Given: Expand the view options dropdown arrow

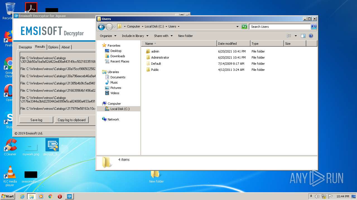Looking at the screenshot, I should pyautogui.click(x=296, y=36).
